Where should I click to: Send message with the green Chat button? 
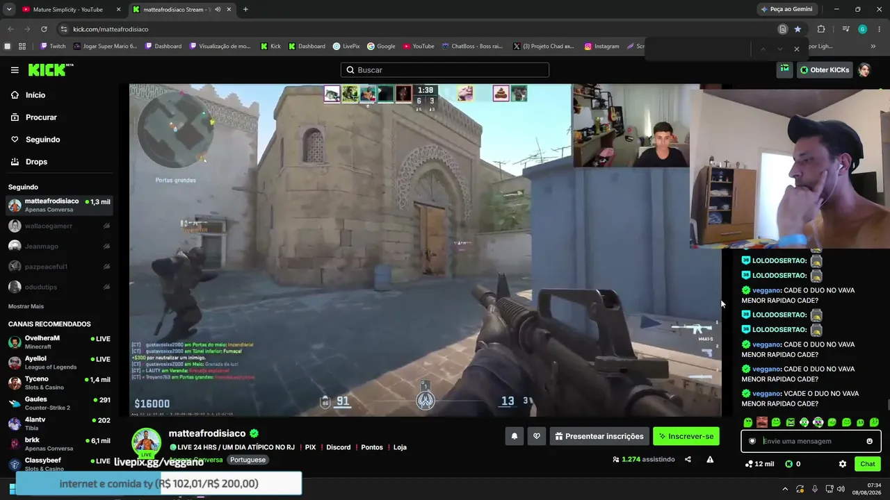click(868, 464)
